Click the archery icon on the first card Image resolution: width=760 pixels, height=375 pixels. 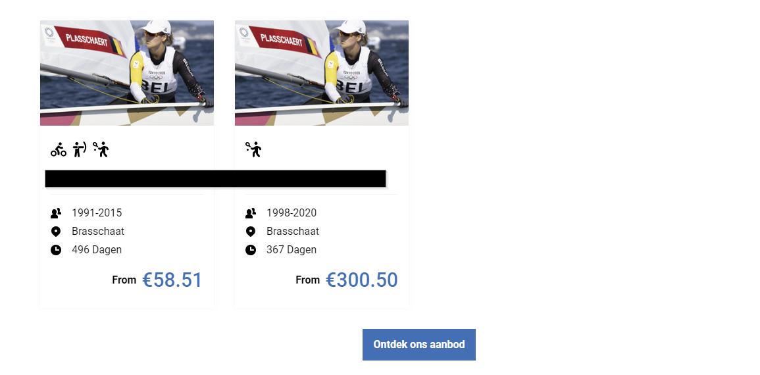coord(79,150)
